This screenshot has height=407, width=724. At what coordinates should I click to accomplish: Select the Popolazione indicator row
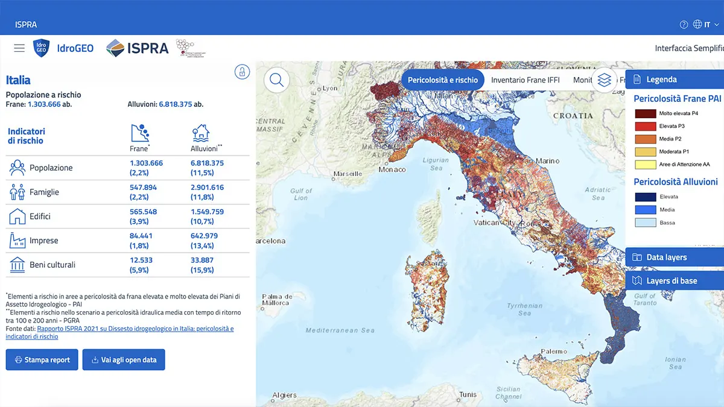pyautogui.click(x=51, y=168)
